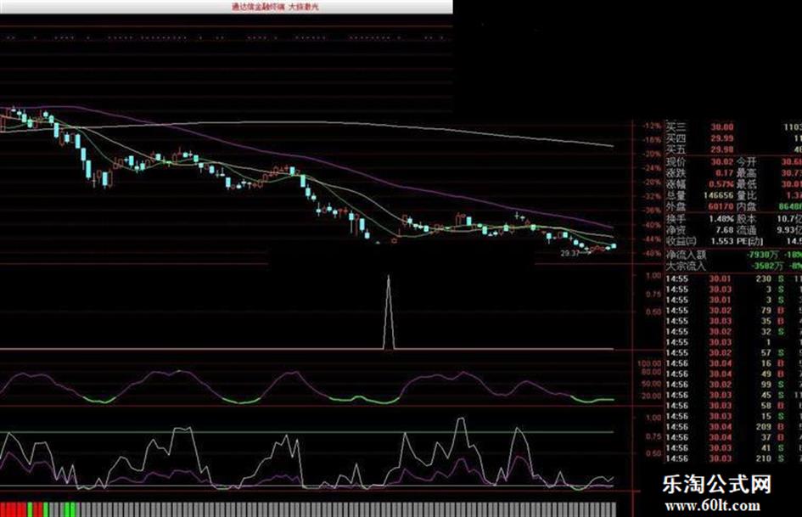This screenshot has width=802, height=517.
Task: Select the tick row with volume 209
Action: click(733, 427)
